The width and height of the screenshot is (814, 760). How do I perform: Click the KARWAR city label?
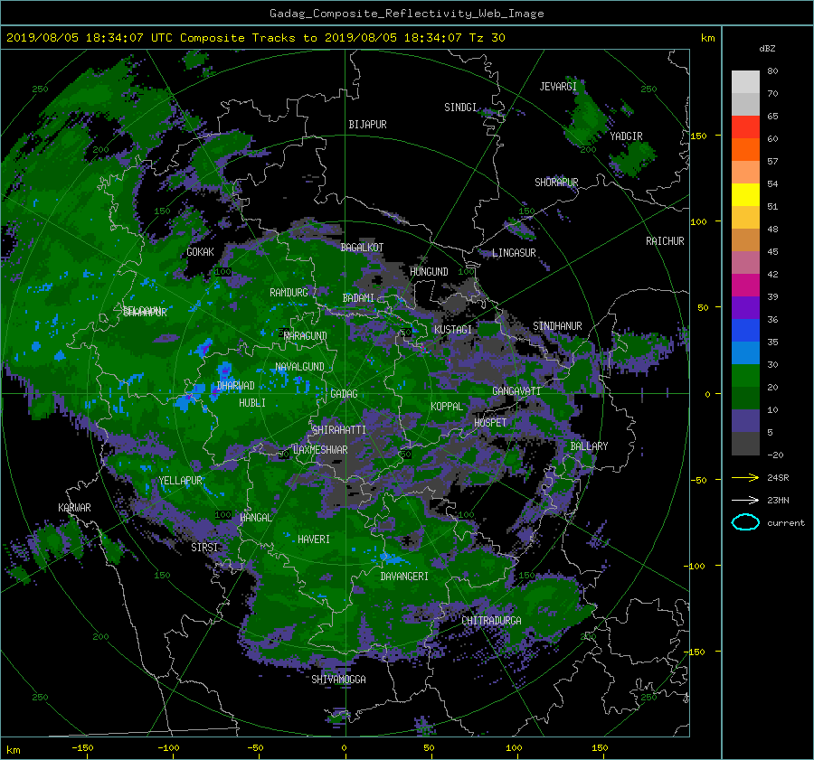[x=74, y=507]
